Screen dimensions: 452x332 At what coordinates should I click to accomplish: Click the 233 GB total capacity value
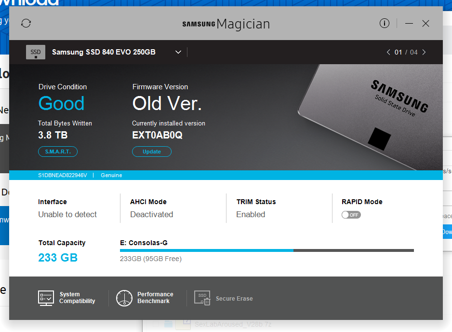click(x=58, y=258)
